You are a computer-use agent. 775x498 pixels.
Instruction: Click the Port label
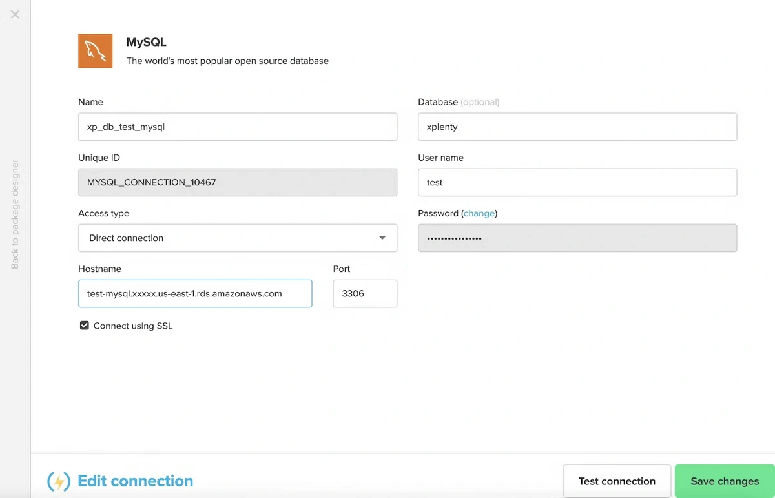pyautogui.click(x=342, y=269)
